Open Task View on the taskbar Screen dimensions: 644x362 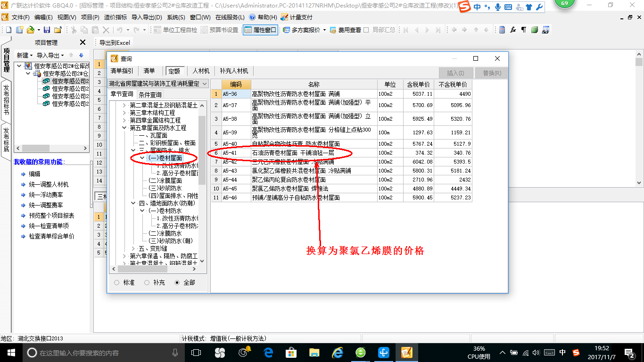point(197,353)
